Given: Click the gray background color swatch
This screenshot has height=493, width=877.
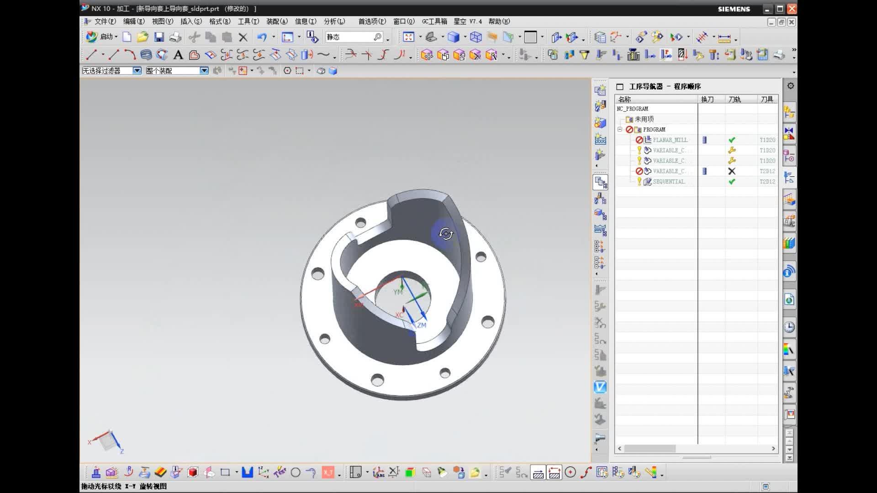Looking at the screenshot, I should tap(531, 37).
